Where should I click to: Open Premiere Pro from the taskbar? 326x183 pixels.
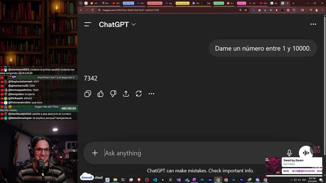(242, 180)
